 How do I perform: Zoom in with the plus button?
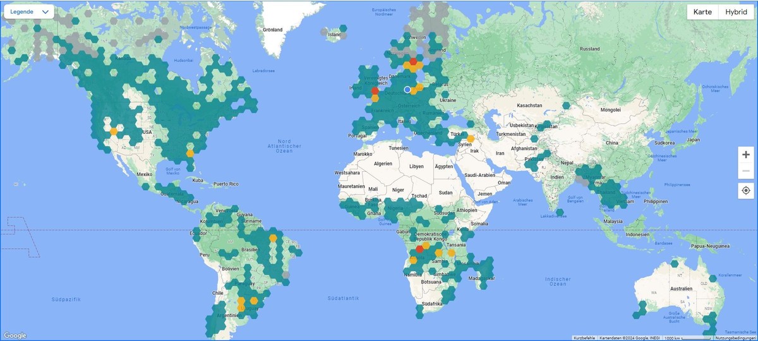(x=746, y=155)
